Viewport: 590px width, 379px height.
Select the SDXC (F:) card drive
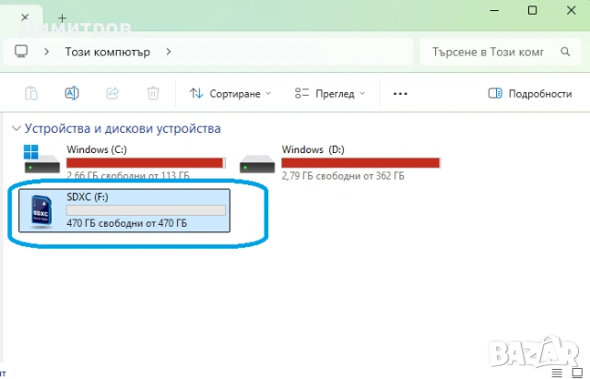pyautogui.click(x=124, y=210)
